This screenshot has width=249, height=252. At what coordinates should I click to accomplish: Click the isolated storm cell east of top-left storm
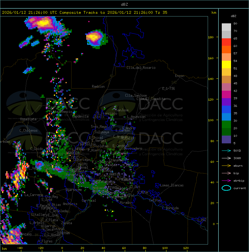point(96,39)
